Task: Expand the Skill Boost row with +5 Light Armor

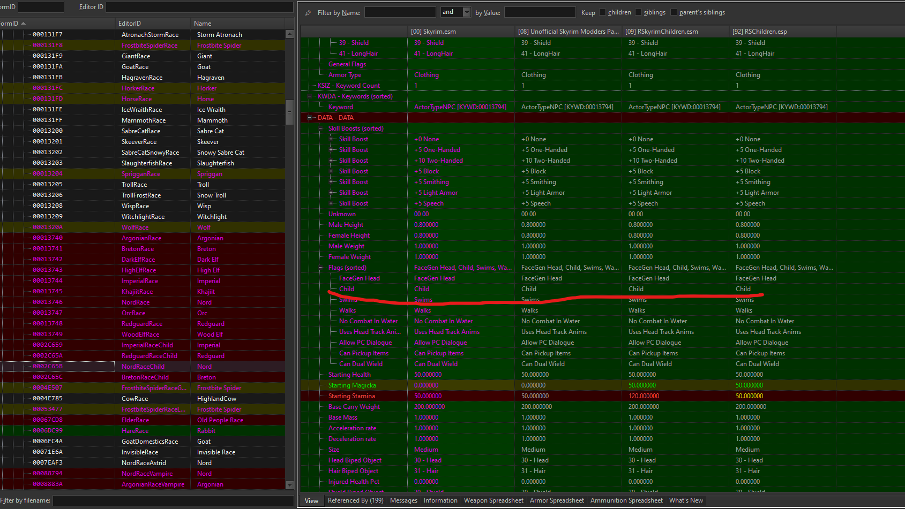Action: coord(332,193)
